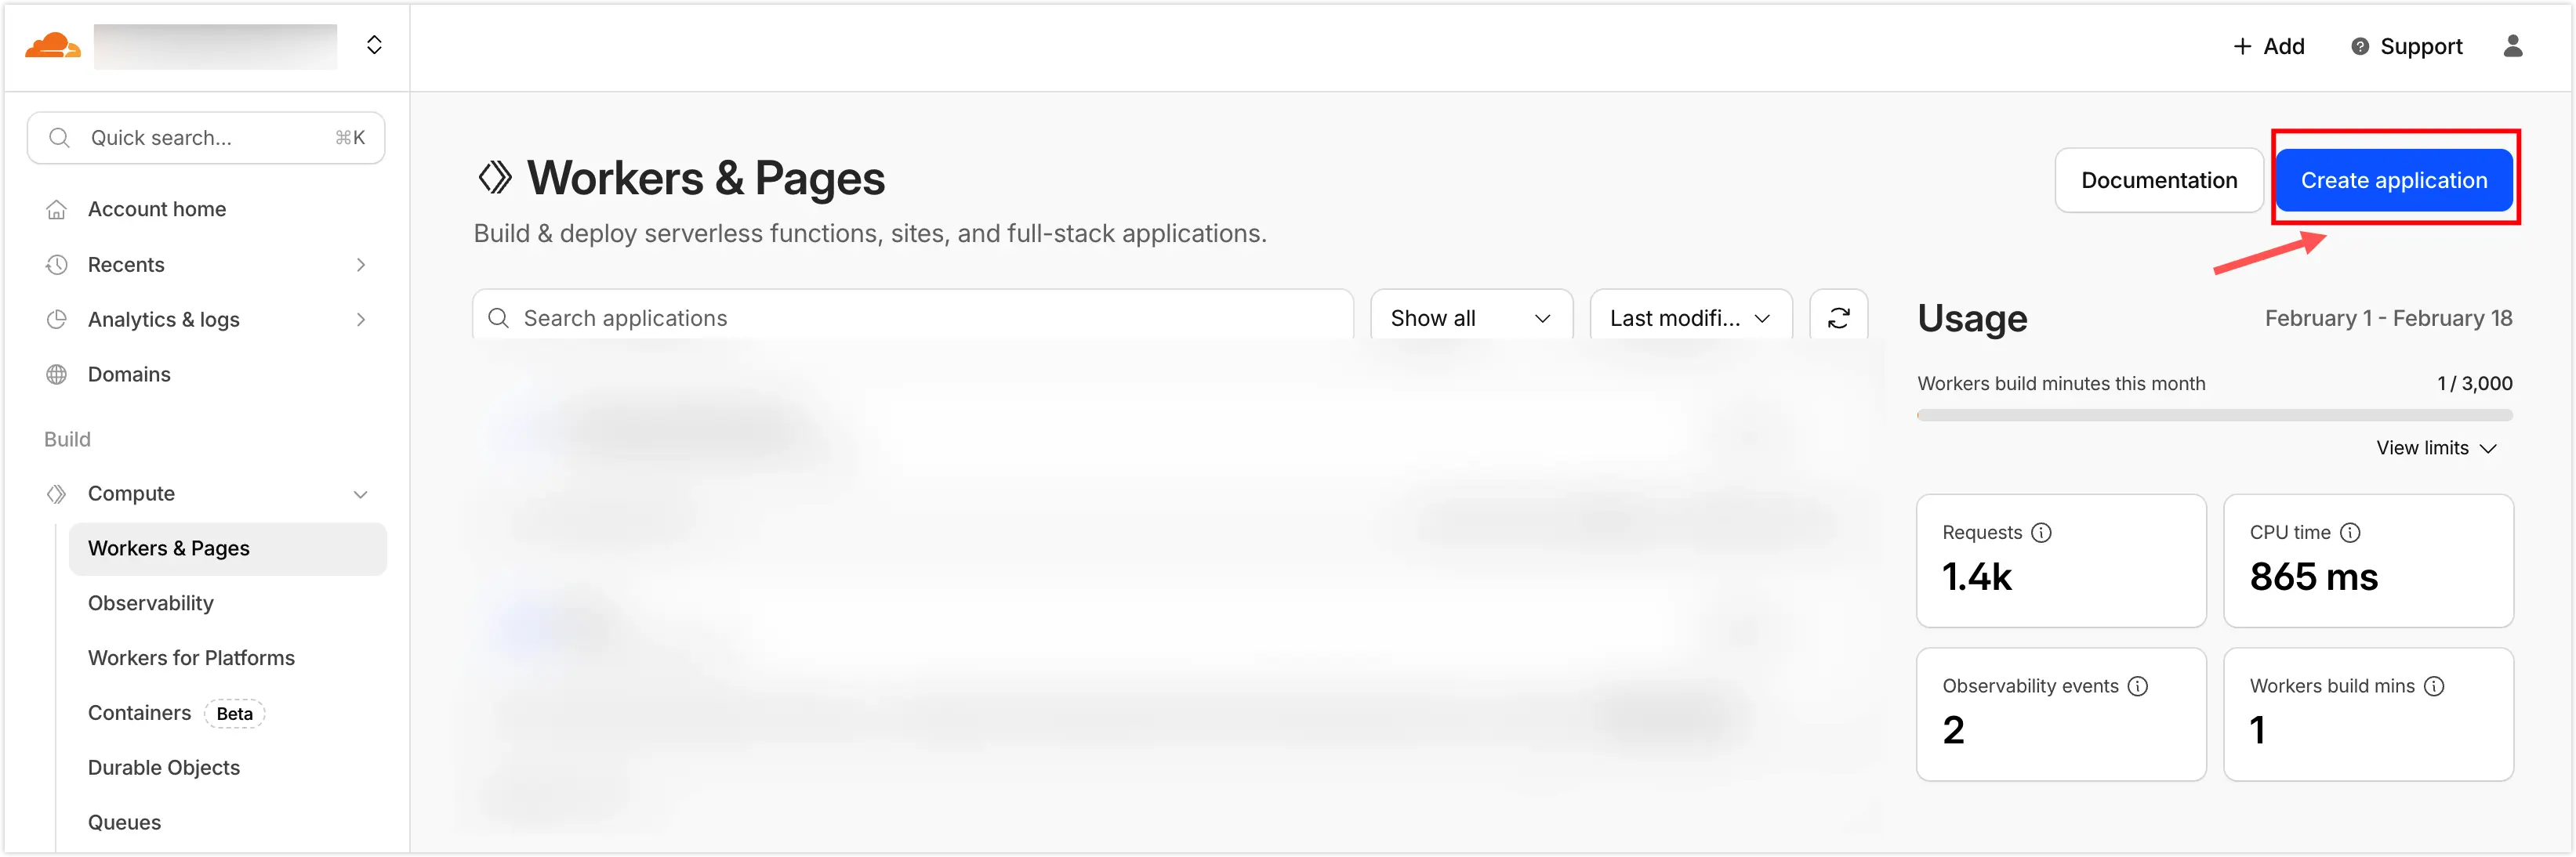The height and width of the screenshot is (857, 2576).
Task: Click the Observability events info icon
Action: 2137,686
